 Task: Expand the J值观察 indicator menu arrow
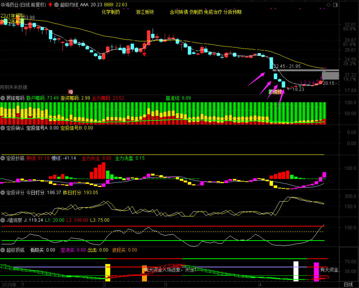coord(3,220)
